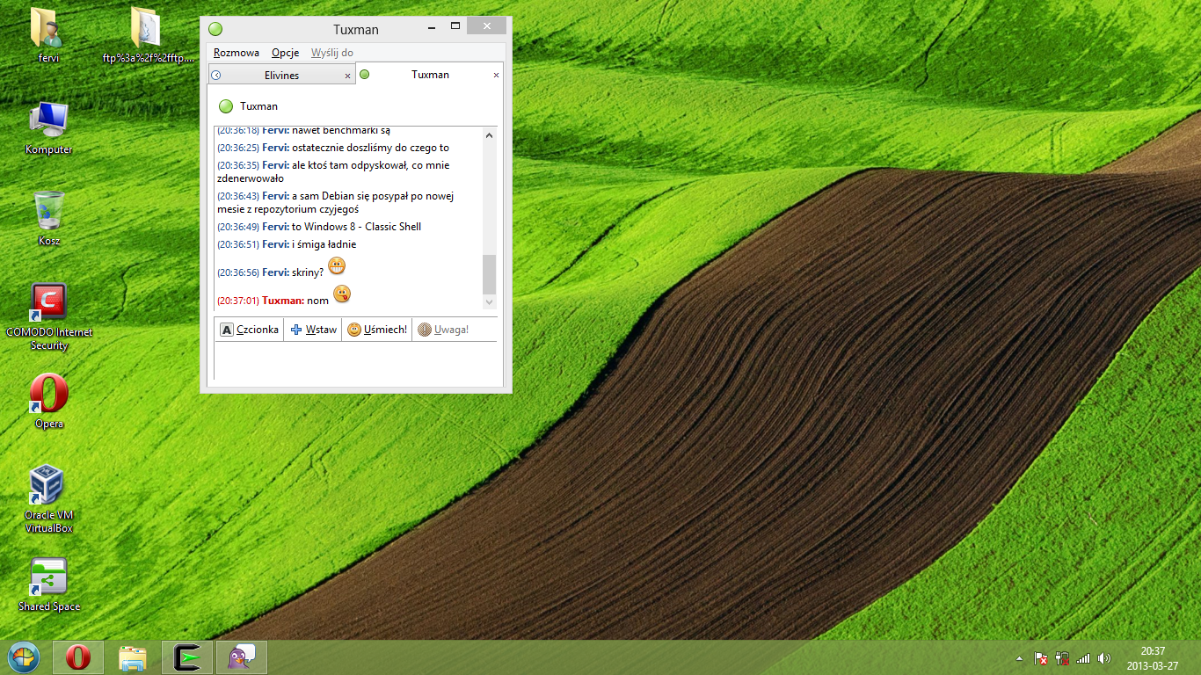Click the Opera icon in taskbar

pyautogui.click(x=78, y=657)
